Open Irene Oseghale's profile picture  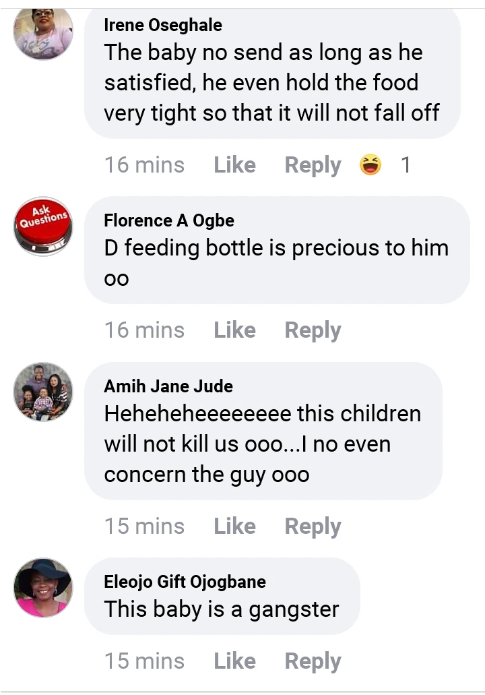[x=43, y=33]
